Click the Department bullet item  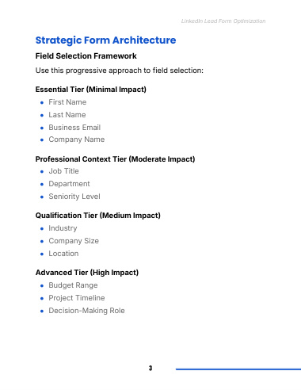coord(69,184)
